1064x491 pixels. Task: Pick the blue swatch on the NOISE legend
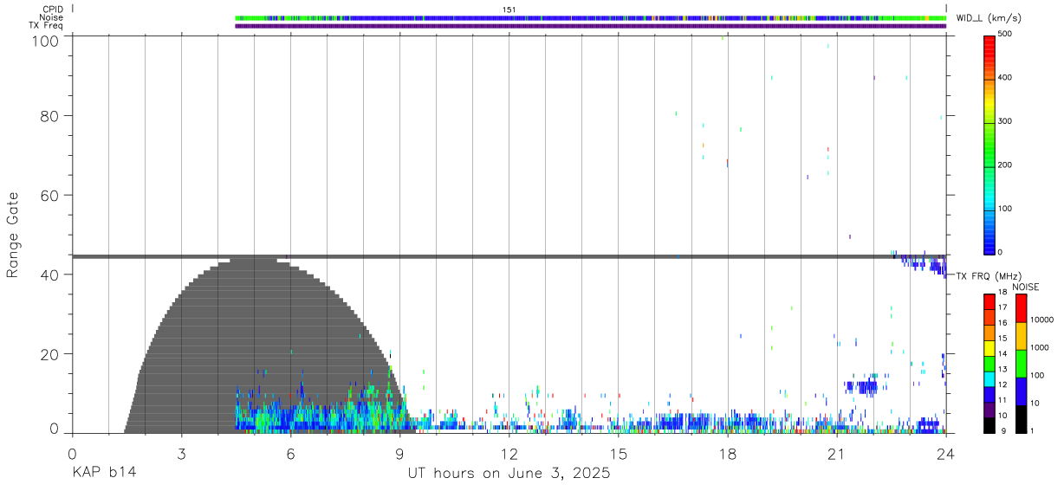[x=1021, y=391]
